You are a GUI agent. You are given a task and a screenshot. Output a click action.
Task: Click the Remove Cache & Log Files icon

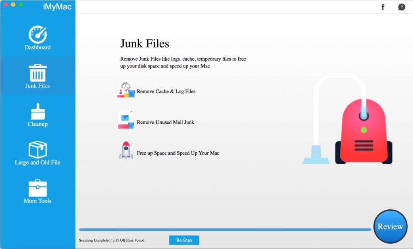point(126,89)
